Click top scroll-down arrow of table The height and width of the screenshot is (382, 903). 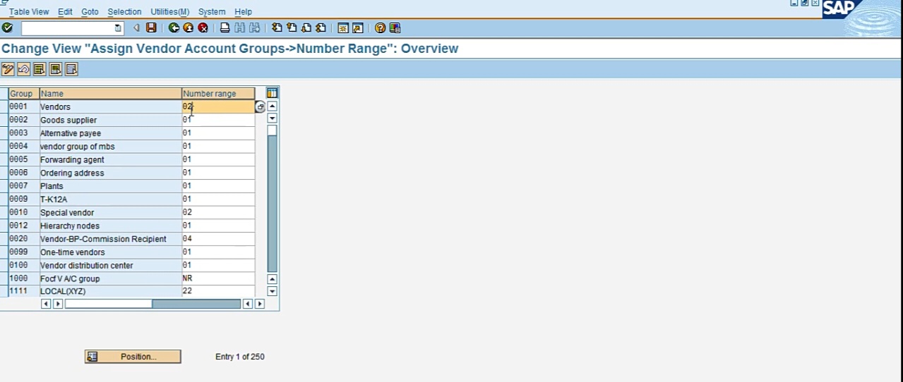tap(272, 118)
